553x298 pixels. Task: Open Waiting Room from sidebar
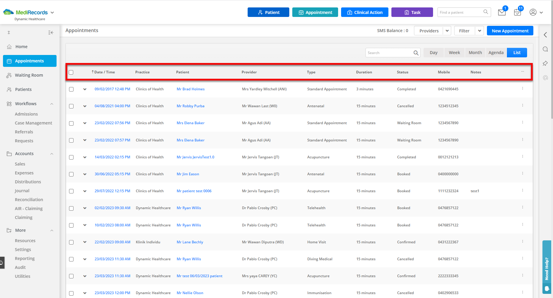[x=29, y=75]
